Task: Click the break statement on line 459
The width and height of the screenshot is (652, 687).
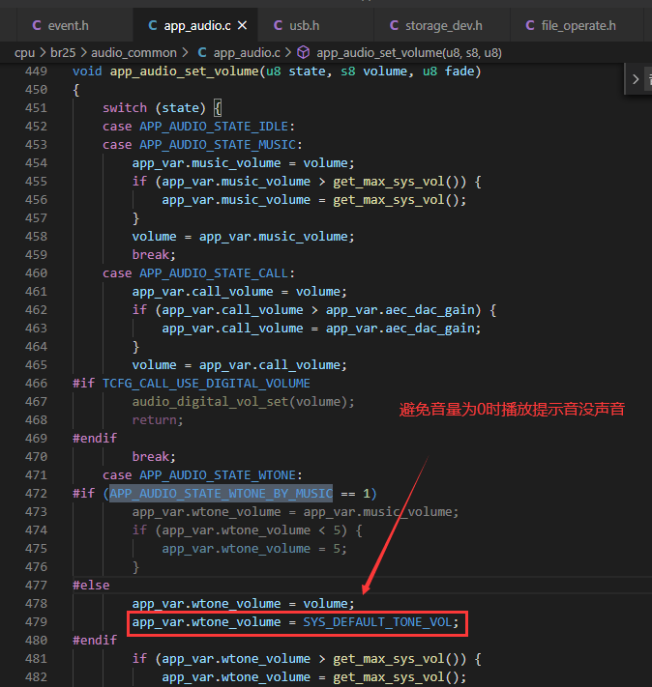Action: (x=151, y=255)
